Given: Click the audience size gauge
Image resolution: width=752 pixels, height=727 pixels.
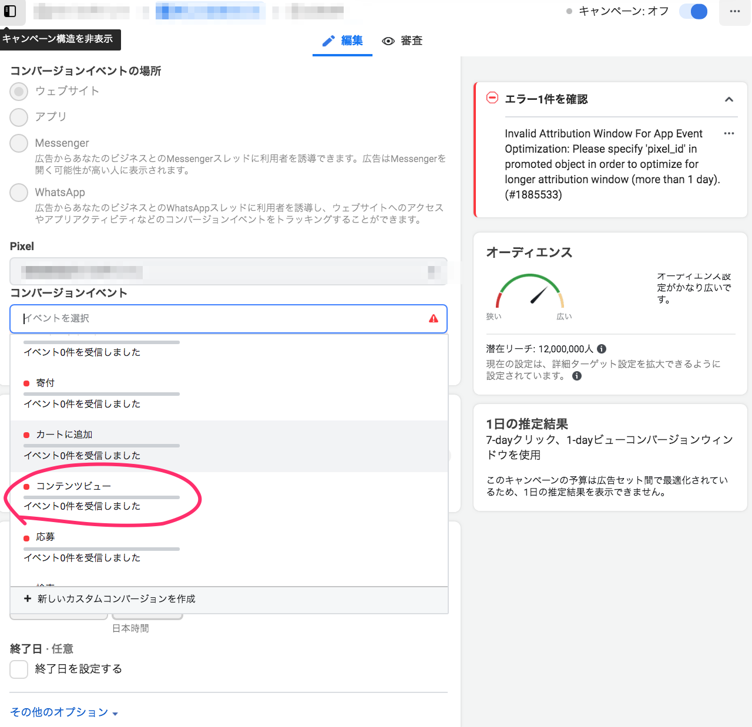Looking at the screenshot, I should point(529,291).
